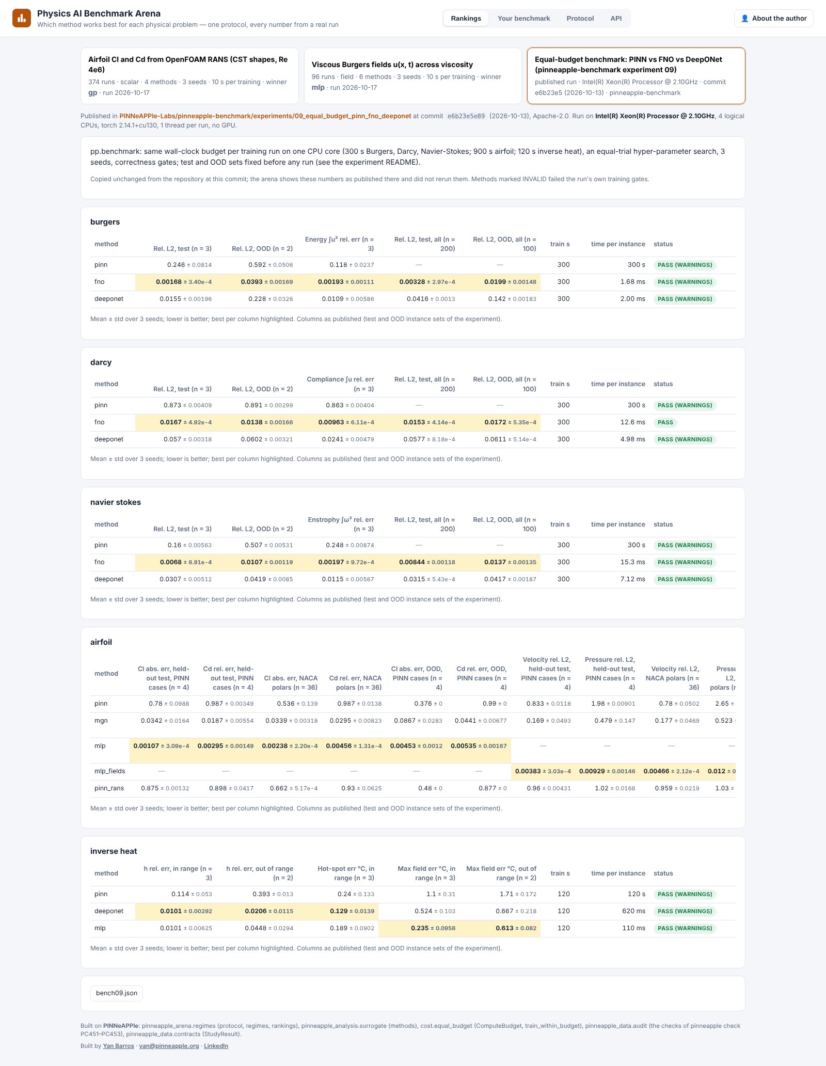Click the person icon beside About the author

[744, 19]
